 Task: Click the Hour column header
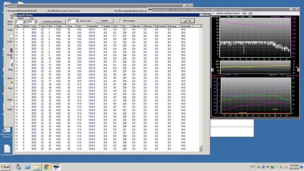[x=43, y=26]
